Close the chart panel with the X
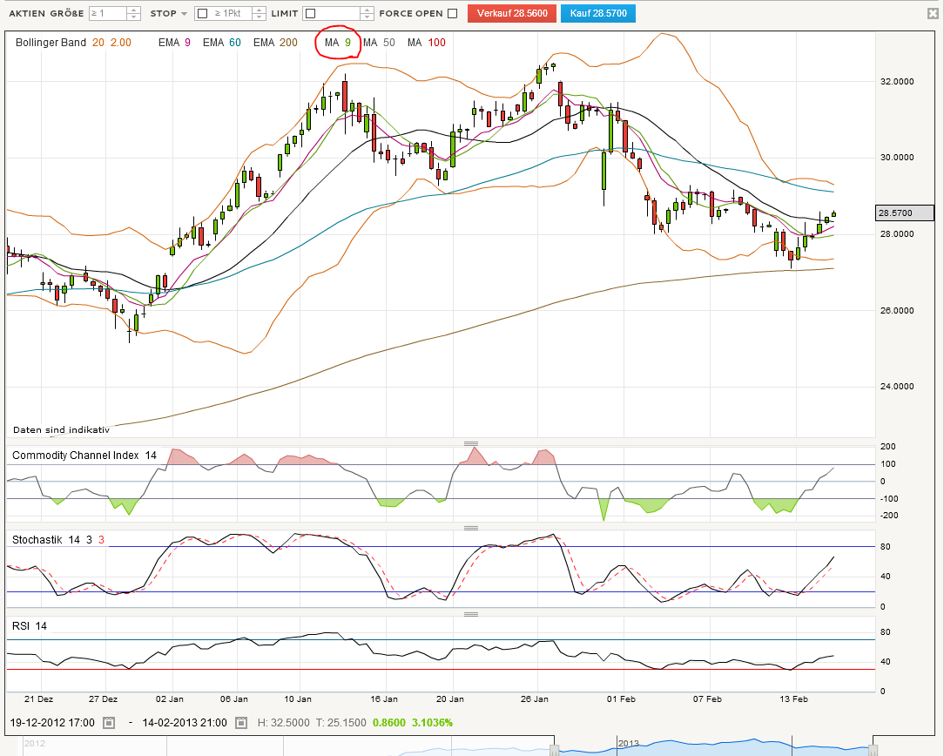This screenshot has height=756, width=944. click(x=933, y=13)
